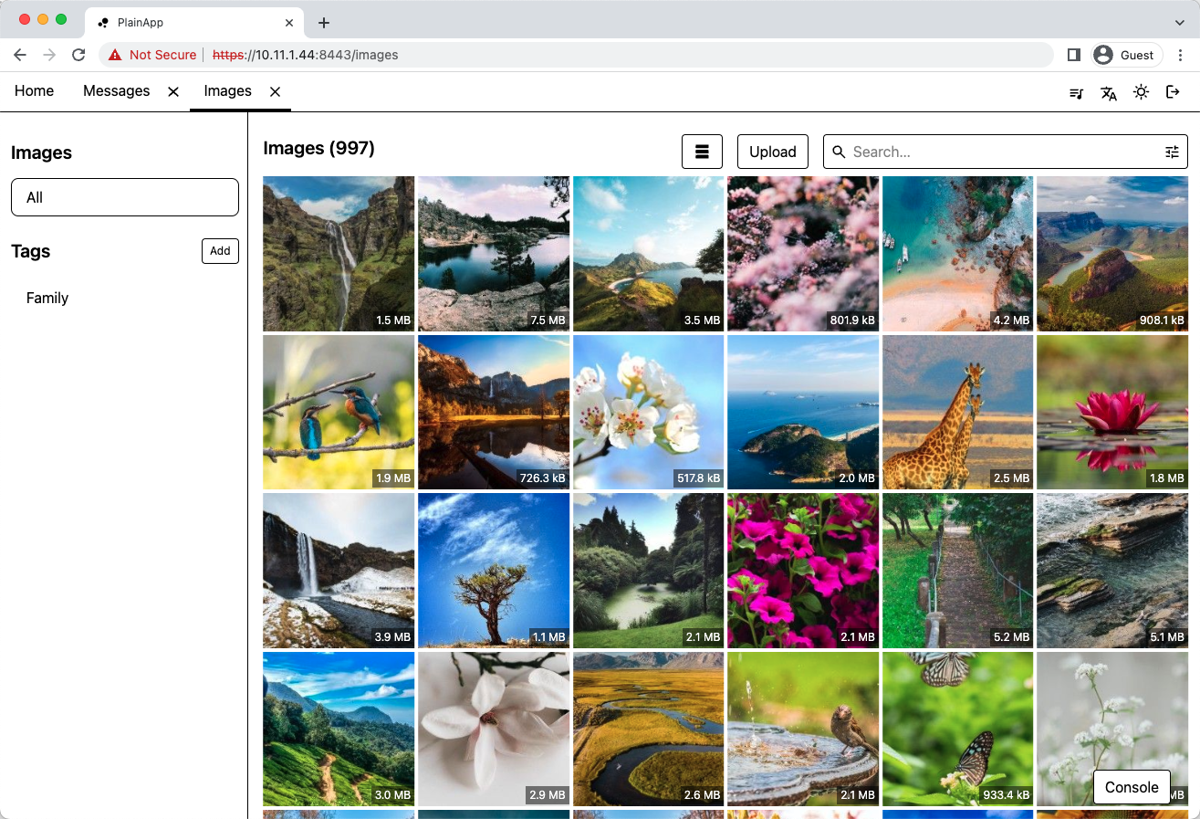
Task: Open the magenta petunias 2.1 MB image
Action: (803, 571)
